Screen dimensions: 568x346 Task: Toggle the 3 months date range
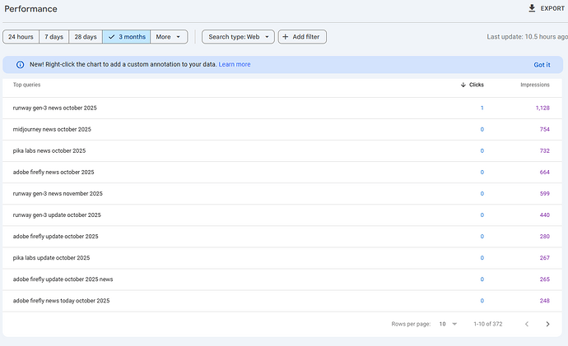tap(126, 37)
